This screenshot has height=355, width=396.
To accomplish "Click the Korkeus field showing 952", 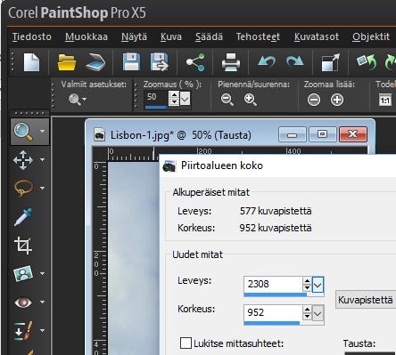I will tap(273, 312).
